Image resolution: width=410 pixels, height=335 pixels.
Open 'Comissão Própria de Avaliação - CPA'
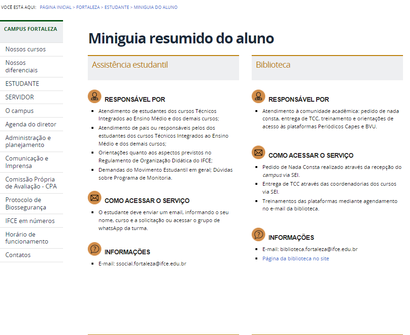coord(30,183)
